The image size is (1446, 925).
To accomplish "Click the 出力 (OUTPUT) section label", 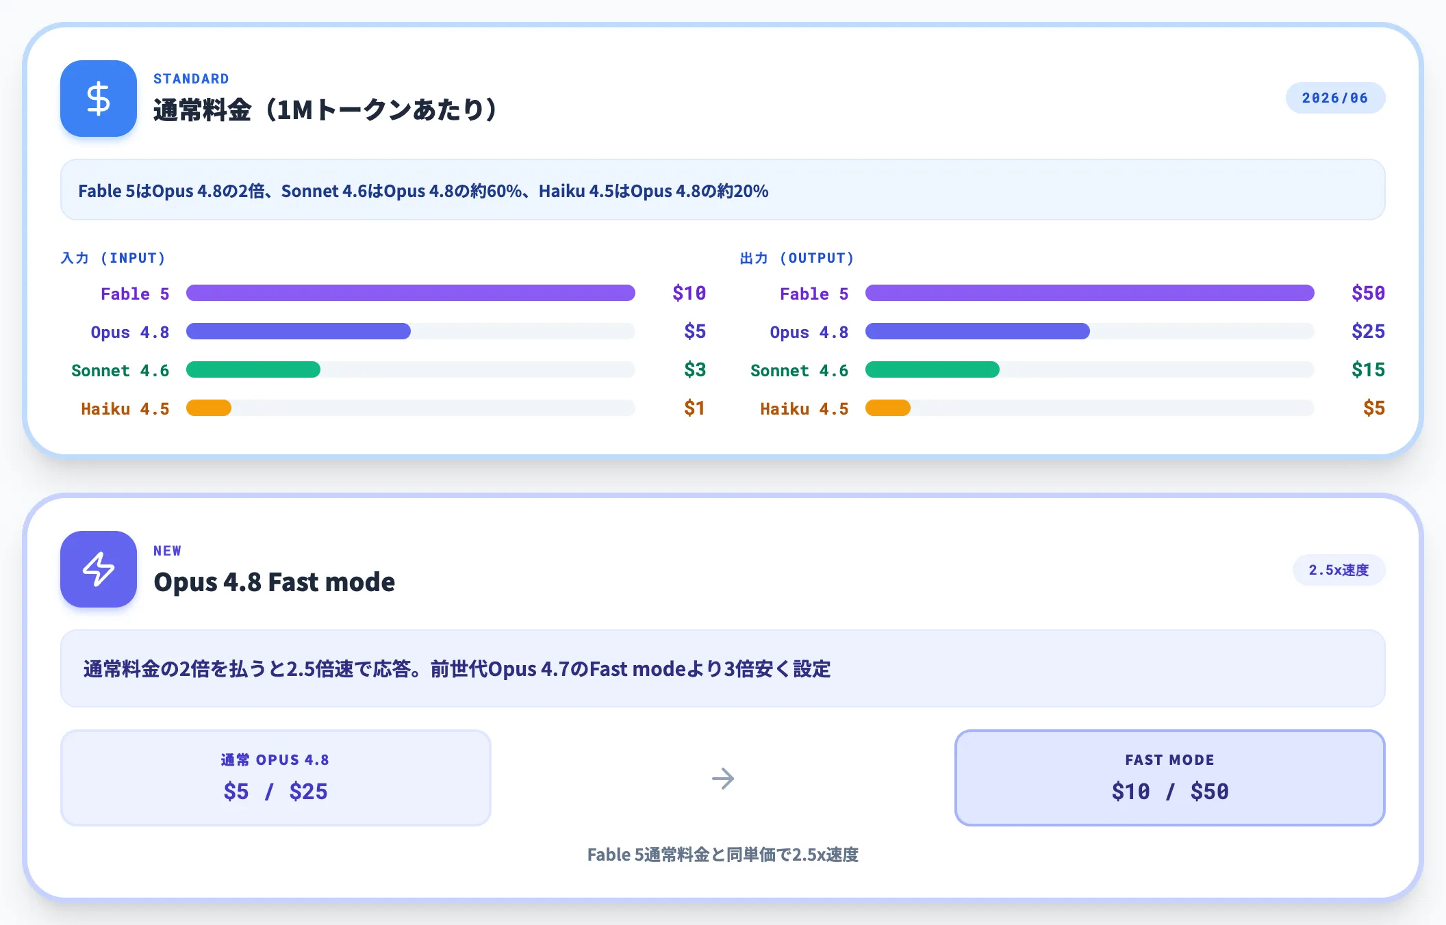I will (797, 258).
